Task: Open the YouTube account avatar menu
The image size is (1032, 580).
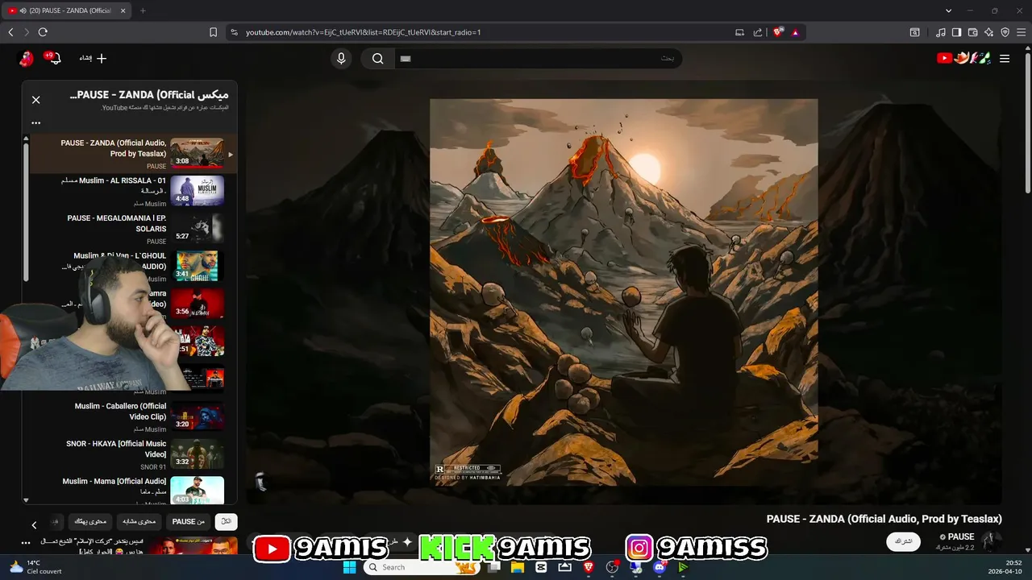Action: coord(26,58)
